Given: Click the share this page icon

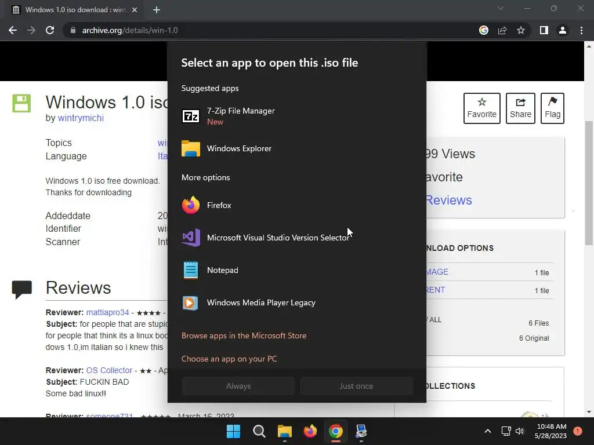Looking at the screenshot, I should pyautogui.click(x=502, y=30).
